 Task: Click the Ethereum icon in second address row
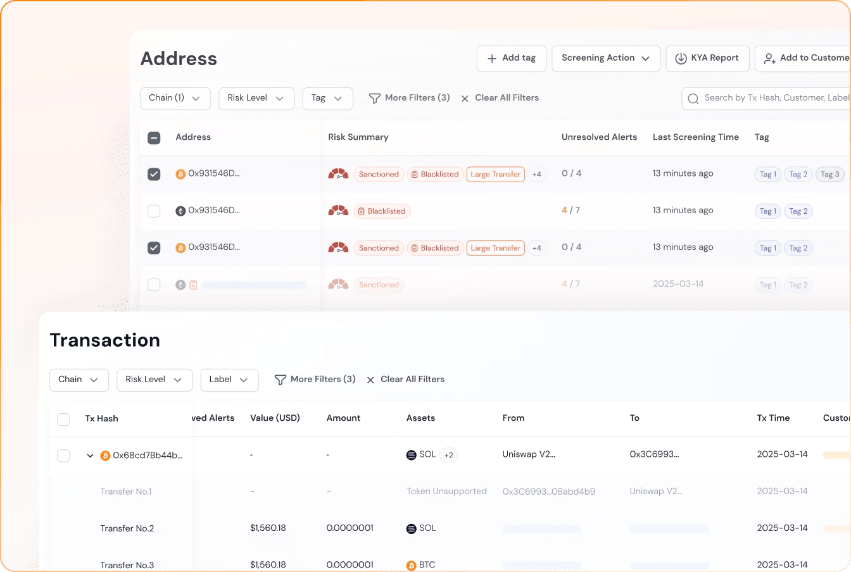[180, 211]
